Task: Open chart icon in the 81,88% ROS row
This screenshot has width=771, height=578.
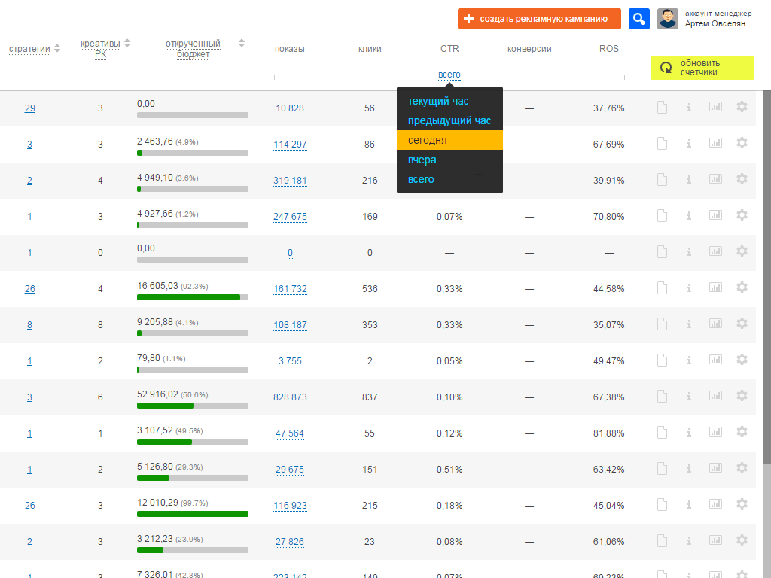Action: click(x=715, y=432)
